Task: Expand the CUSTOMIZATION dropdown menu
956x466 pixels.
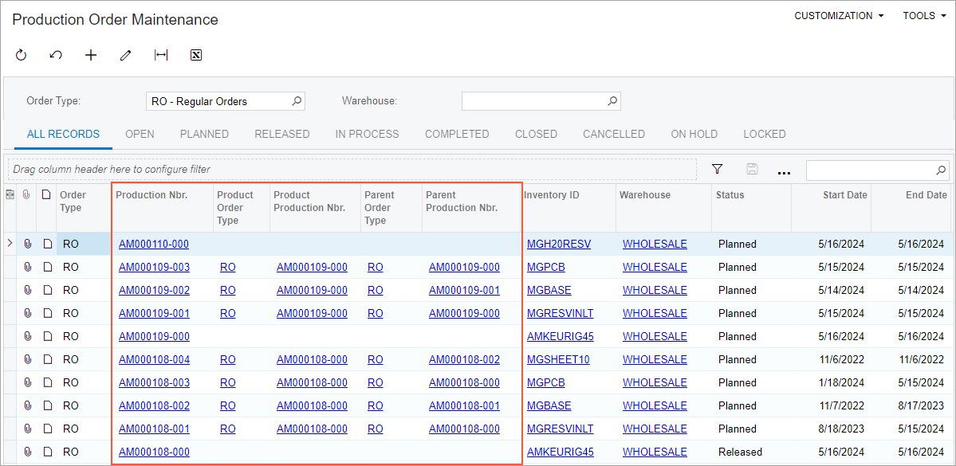Action: pyautogui.click(x=839, y=16)
